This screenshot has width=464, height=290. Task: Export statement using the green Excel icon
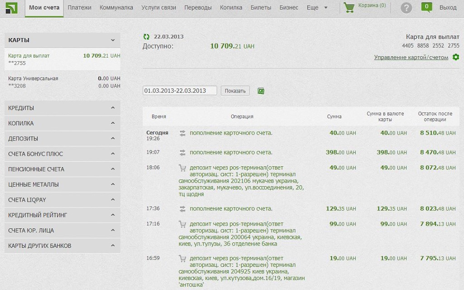(261, 91)
